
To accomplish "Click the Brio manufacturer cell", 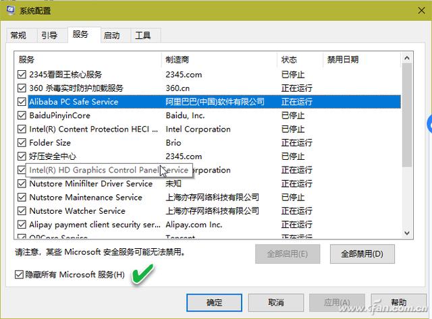I will tap(173, 142).
